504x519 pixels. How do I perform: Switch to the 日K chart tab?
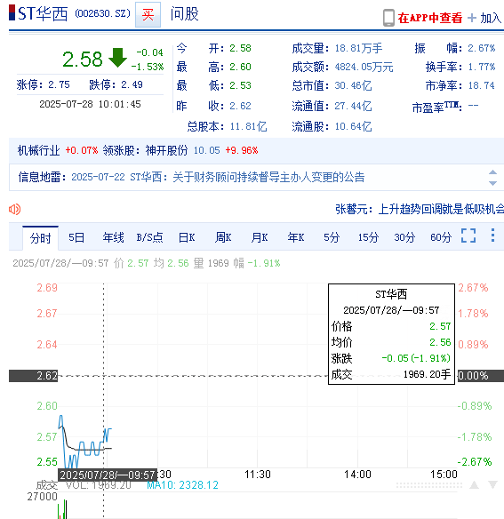187,237
